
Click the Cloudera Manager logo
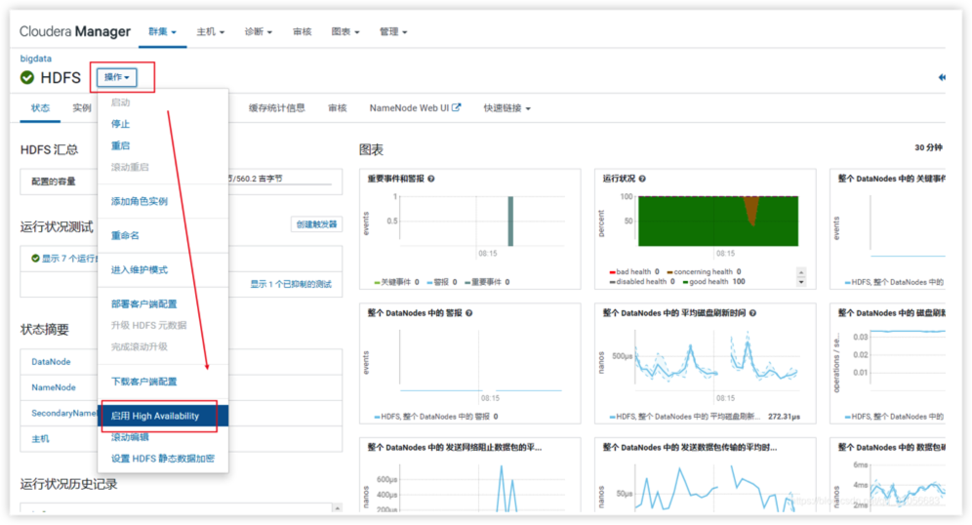[75, 31]
